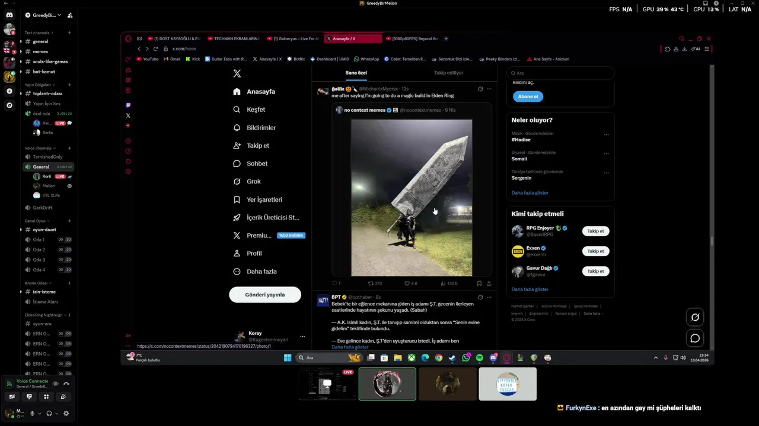The width and height of the screenshot is (759, 426).
Task: Start an activity from voice panel
Action: point(46,397)
